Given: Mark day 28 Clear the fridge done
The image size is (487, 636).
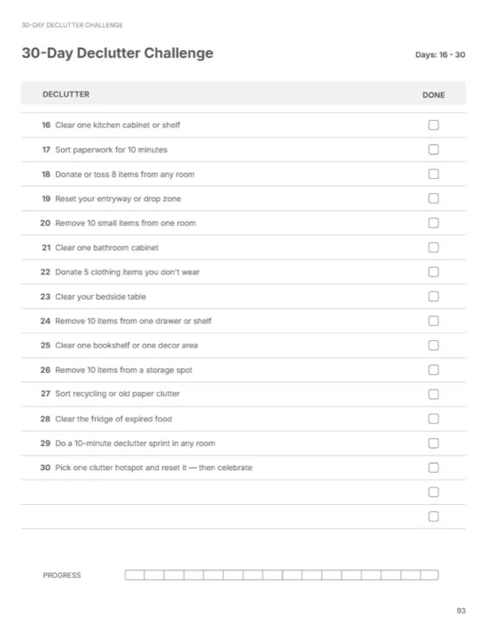Looking at the screenshot, I should click(x=434, y=419).
